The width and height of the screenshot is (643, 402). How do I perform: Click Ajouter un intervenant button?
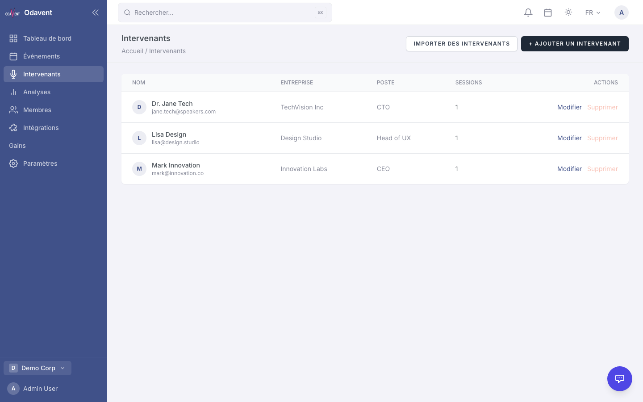point(575,44)
